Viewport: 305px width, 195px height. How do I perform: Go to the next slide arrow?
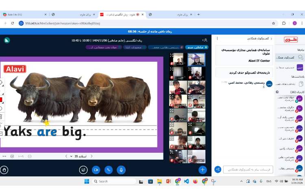[91, 156]
